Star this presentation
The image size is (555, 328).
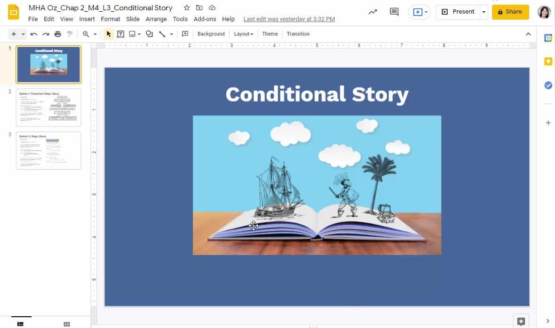(x=187, y=8)
